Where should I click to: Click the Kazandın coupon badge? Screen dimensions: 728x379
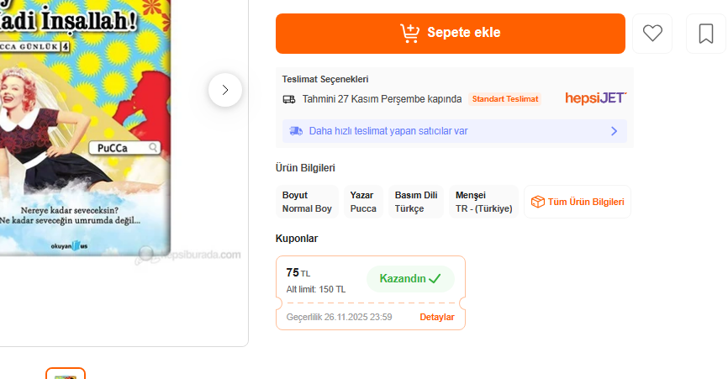coord(410,279)
